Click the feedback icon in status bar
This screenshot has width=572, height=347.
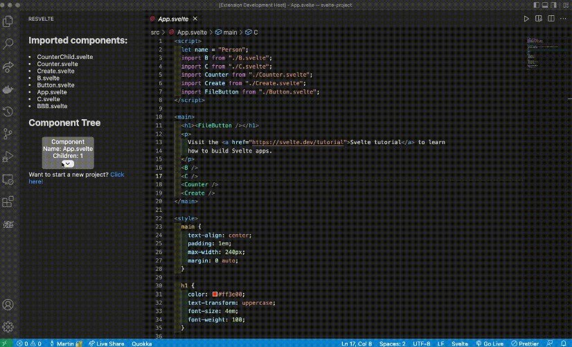click(x=550, y=344)
